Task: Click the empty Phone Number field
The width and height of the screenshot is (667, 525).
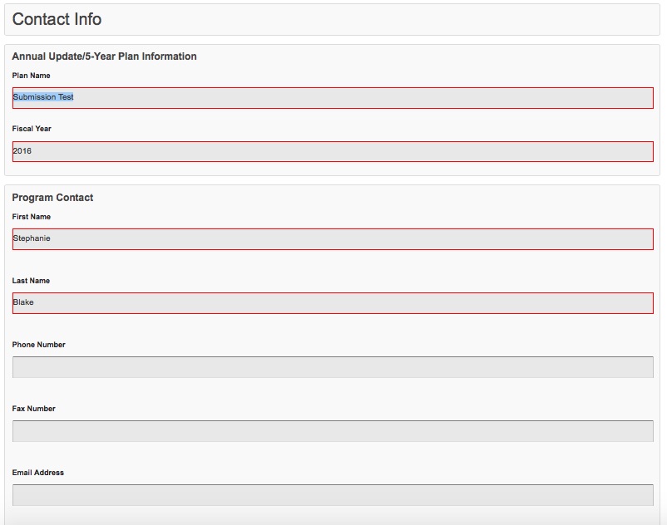Action: tap(333, 367)
